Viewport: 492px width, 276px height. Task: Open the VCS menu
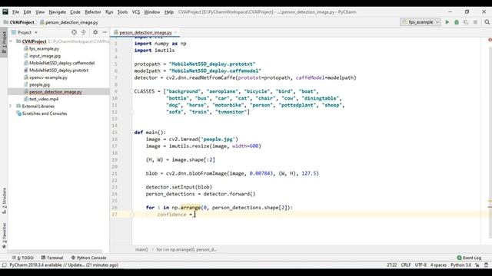pos(136,12)
